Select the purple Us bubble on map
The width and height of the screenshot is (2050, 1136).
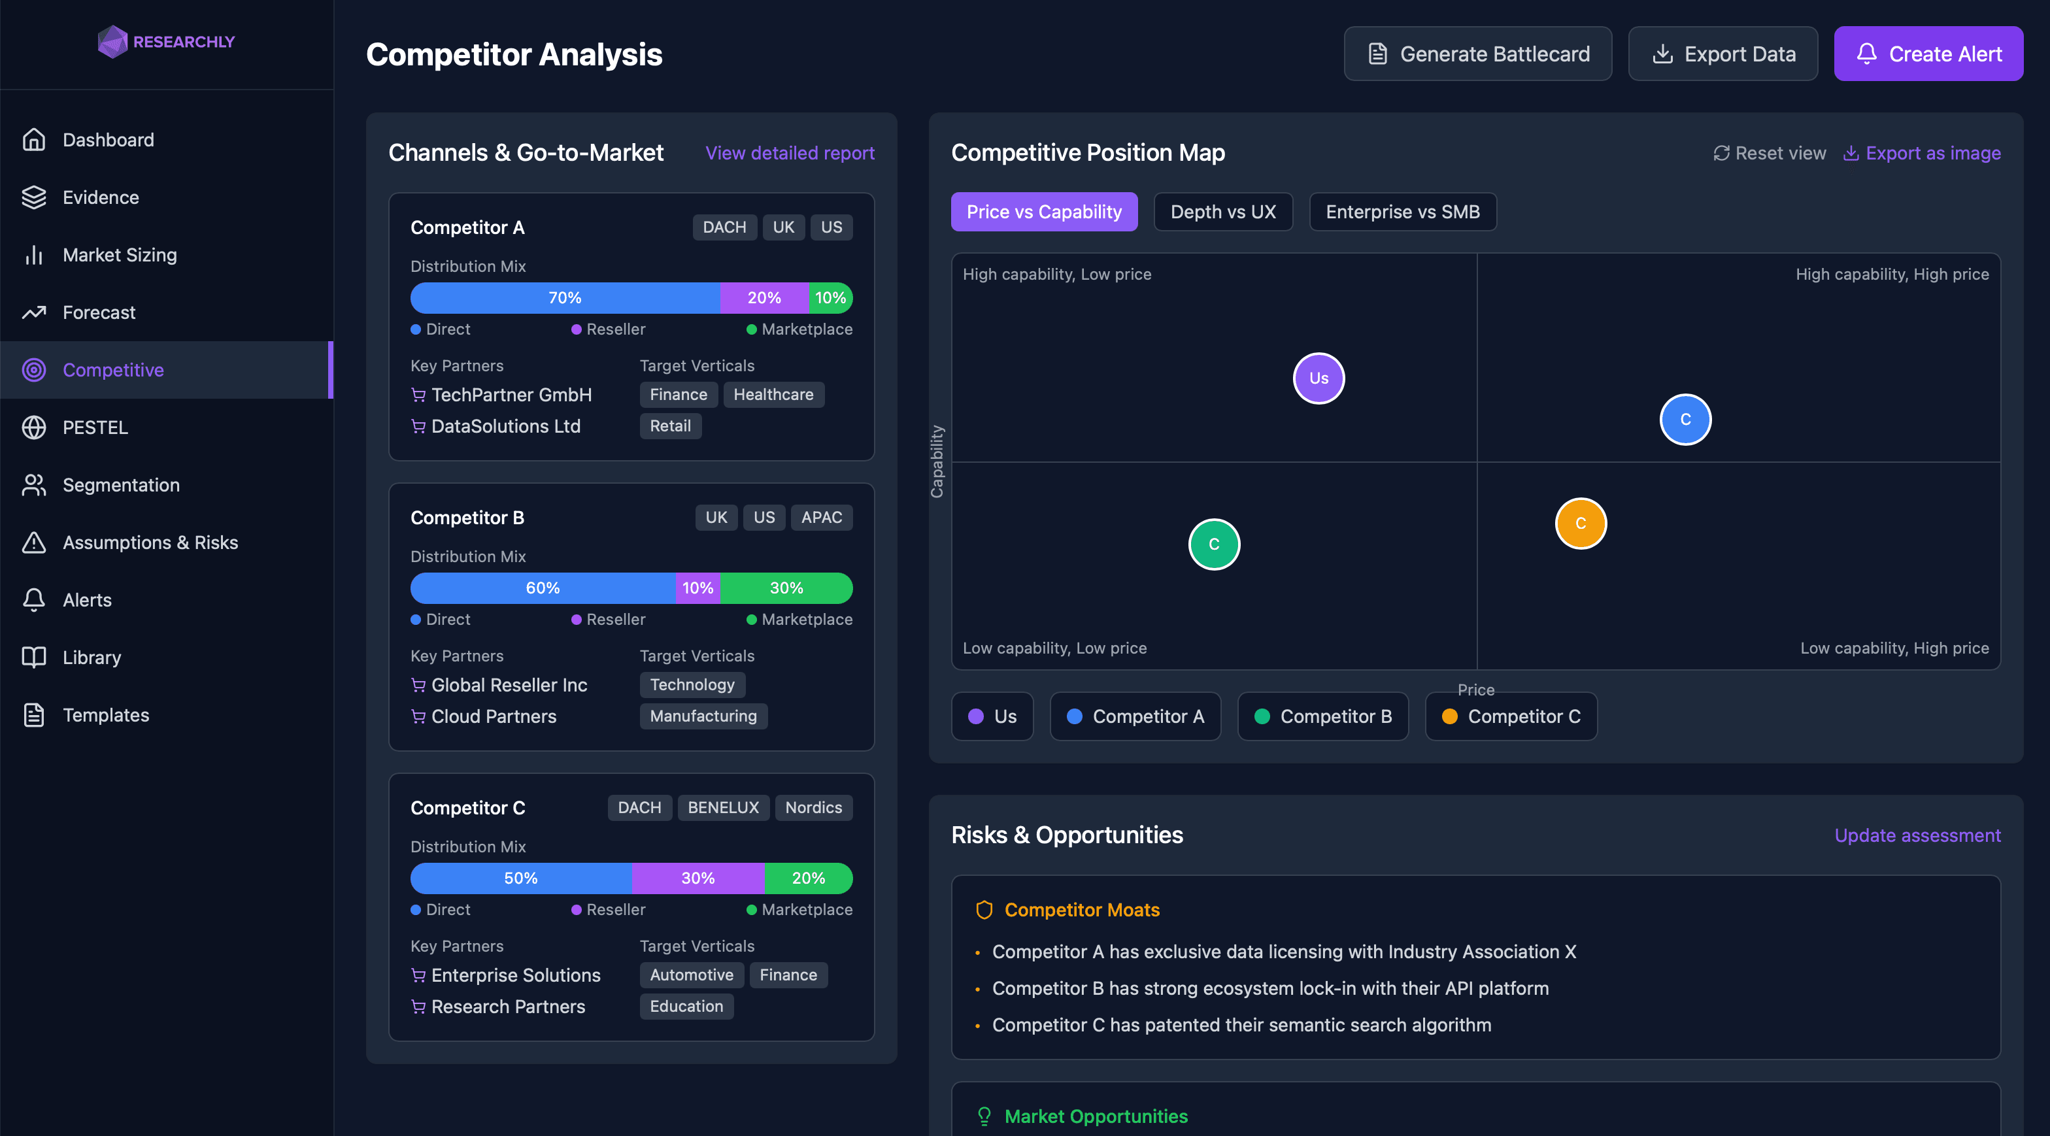click(x=1318, y=378)
